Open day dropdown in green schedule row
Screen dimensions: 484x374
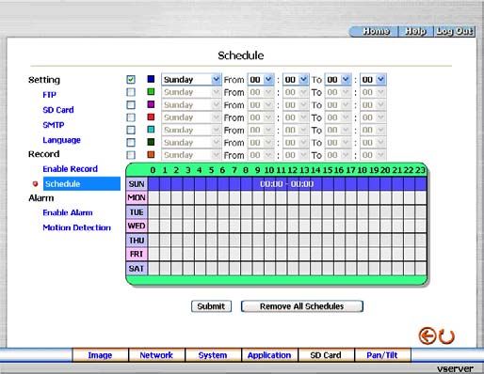pos(191,92)
